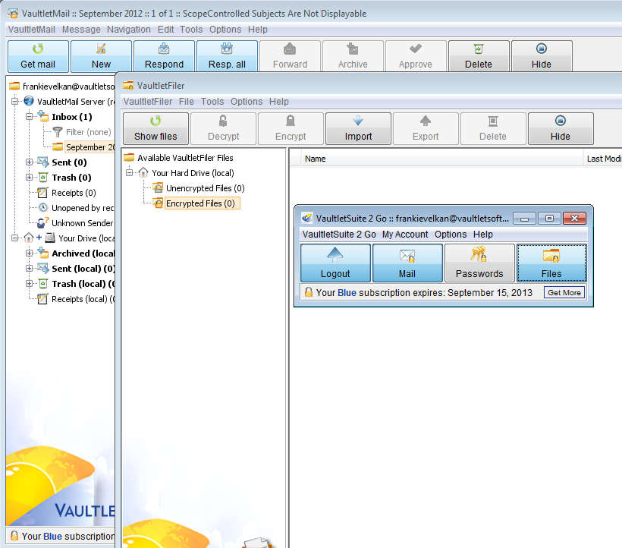Click the Import files icon
The image size is (622, 548).
tap(358, 128)
